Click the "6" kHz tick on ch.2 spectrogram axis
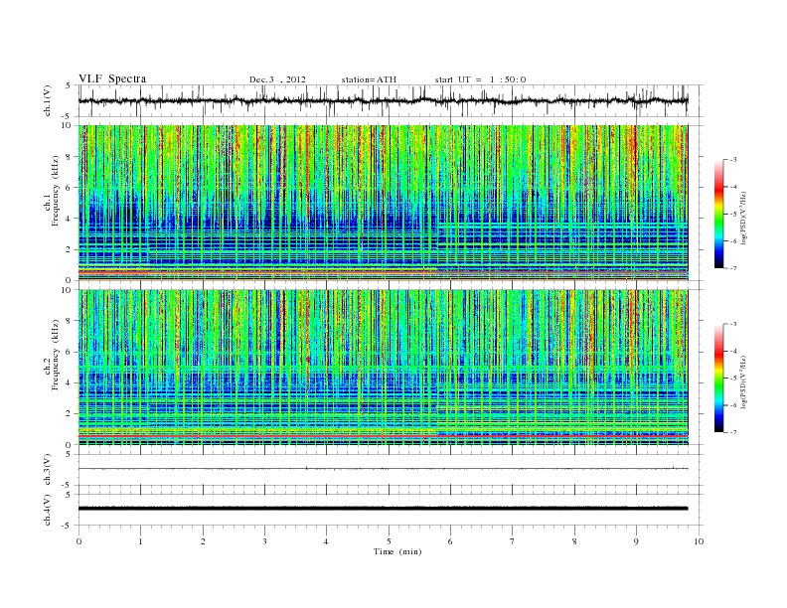The width and height of the screenshot is (787, 608). (69, 352)
